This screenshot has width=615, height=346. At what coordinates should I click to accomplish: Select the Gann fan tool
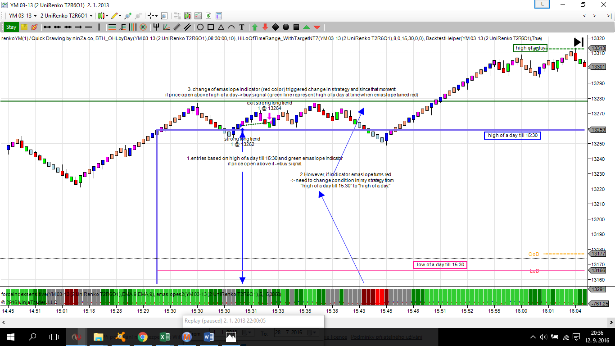click(166, 27)
